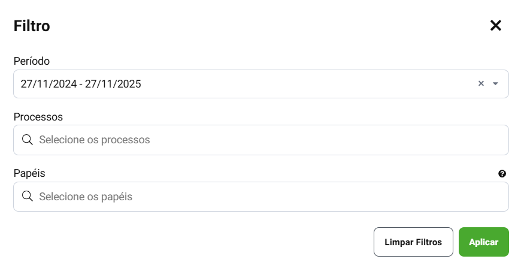Click empty space right of Processos placeholder
The image size is (521, 268).
[x=359, y=140]
